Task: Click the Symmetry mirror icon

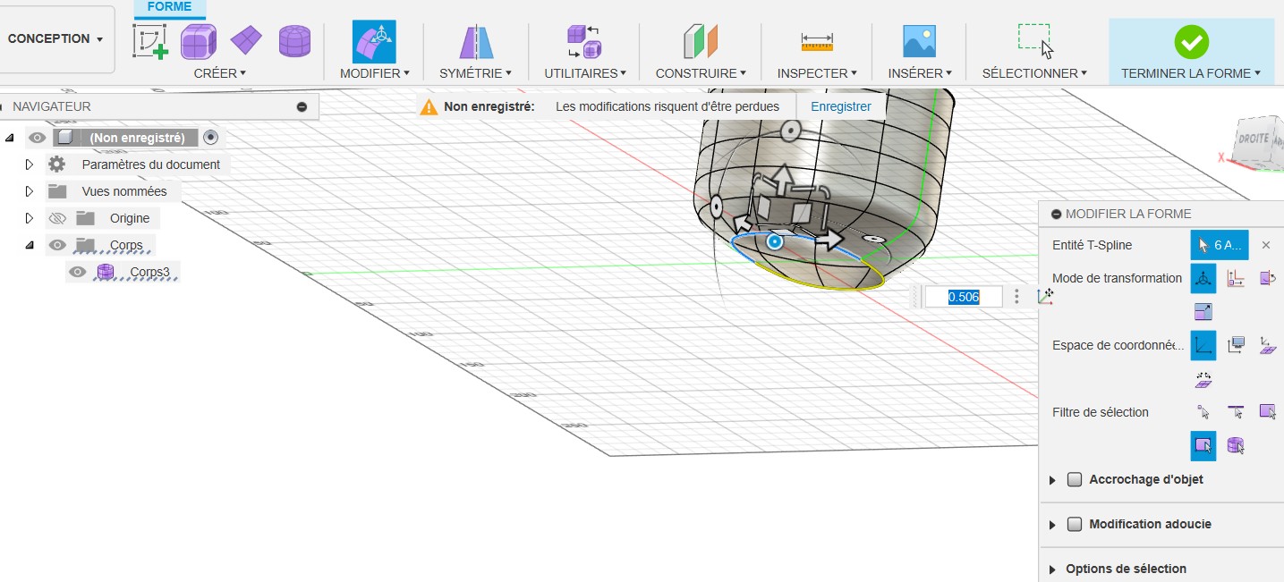Action: [x=475, y=41]
